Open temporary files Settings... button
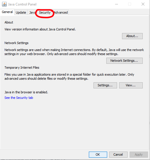This screenshot has width=150, height=160. pyautogui.click(x=105, y=85)
